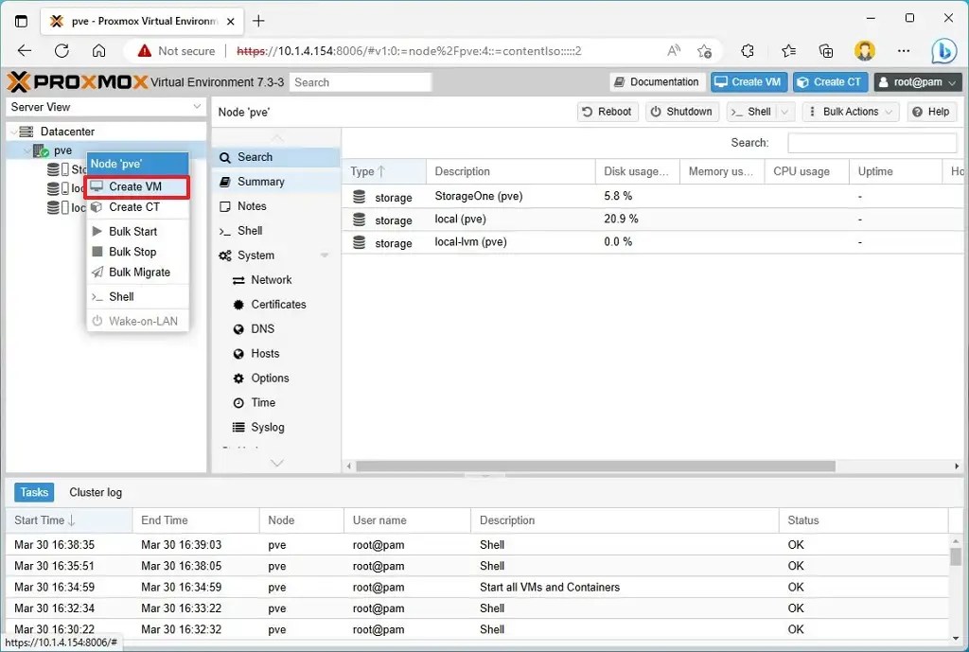View Certificates of node pve

point(280,304)
